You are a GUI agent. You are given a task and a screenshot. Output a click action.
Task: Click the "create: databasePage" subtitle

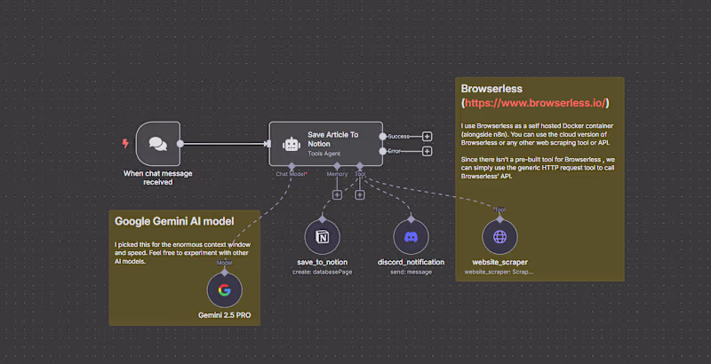click(323, 272)
